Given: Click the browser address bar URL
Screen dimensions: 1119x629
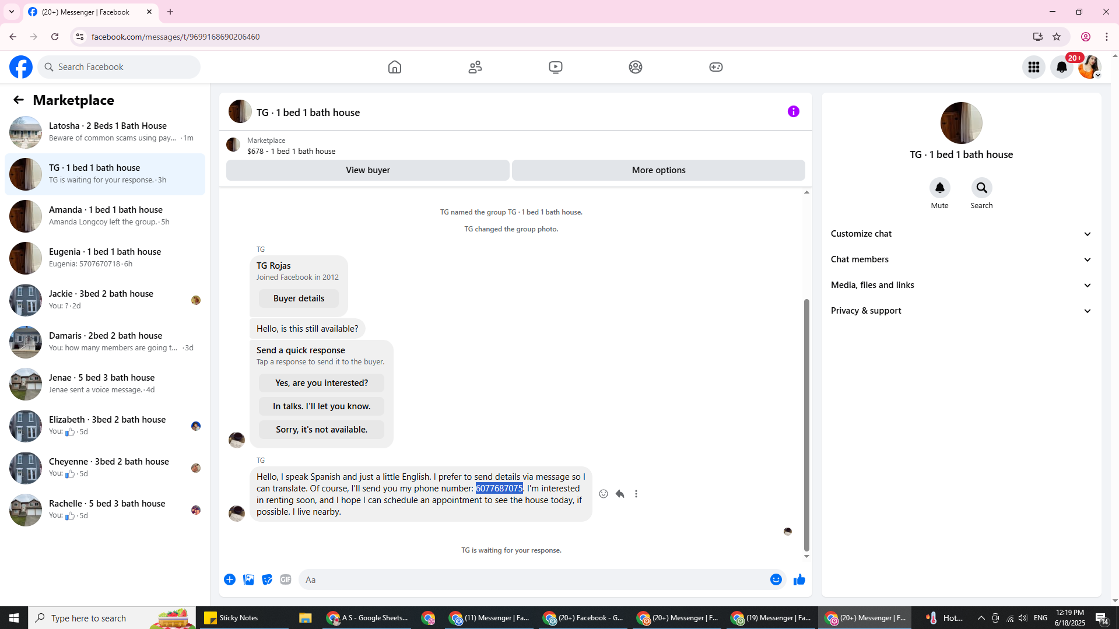Looking at the screenshot, I should pyautogui.click(x=176, y=37).
